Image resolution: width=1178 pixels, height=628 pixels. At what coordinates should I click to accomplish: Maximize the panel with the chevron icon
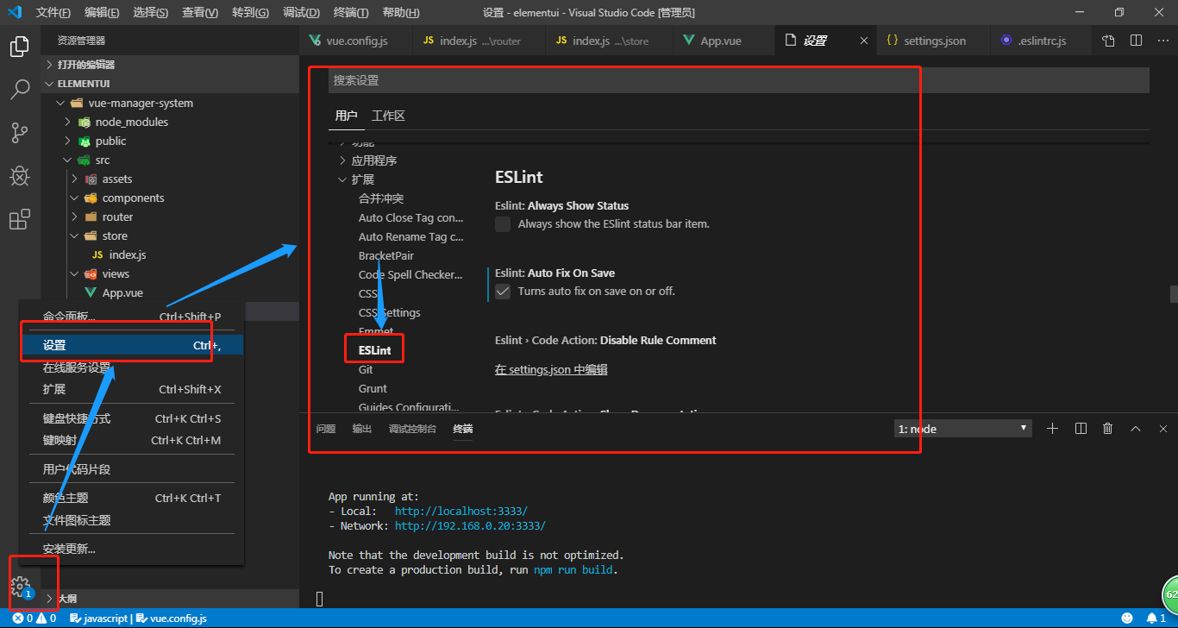coord(1135,428)
